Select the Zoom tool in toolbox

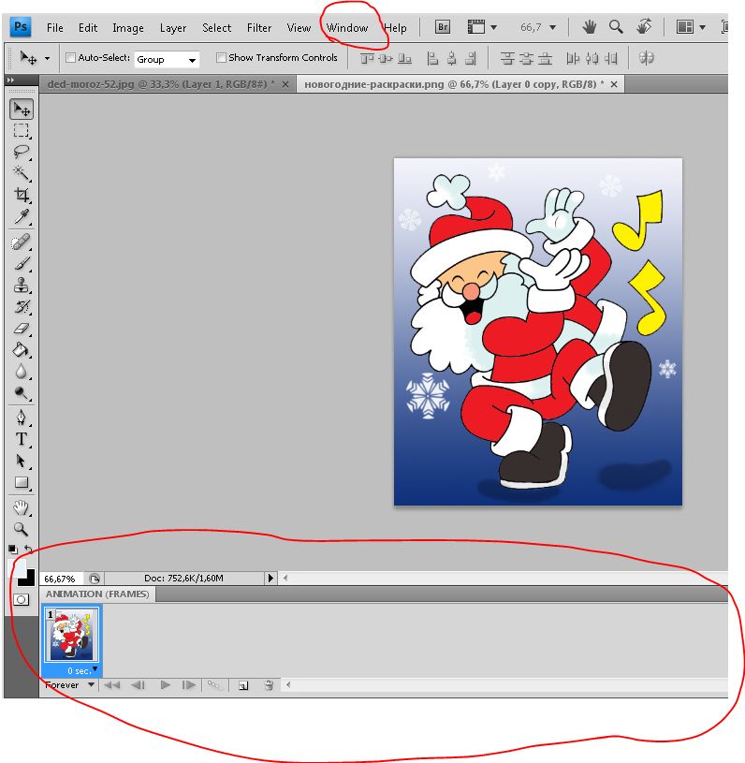point(22,528)
